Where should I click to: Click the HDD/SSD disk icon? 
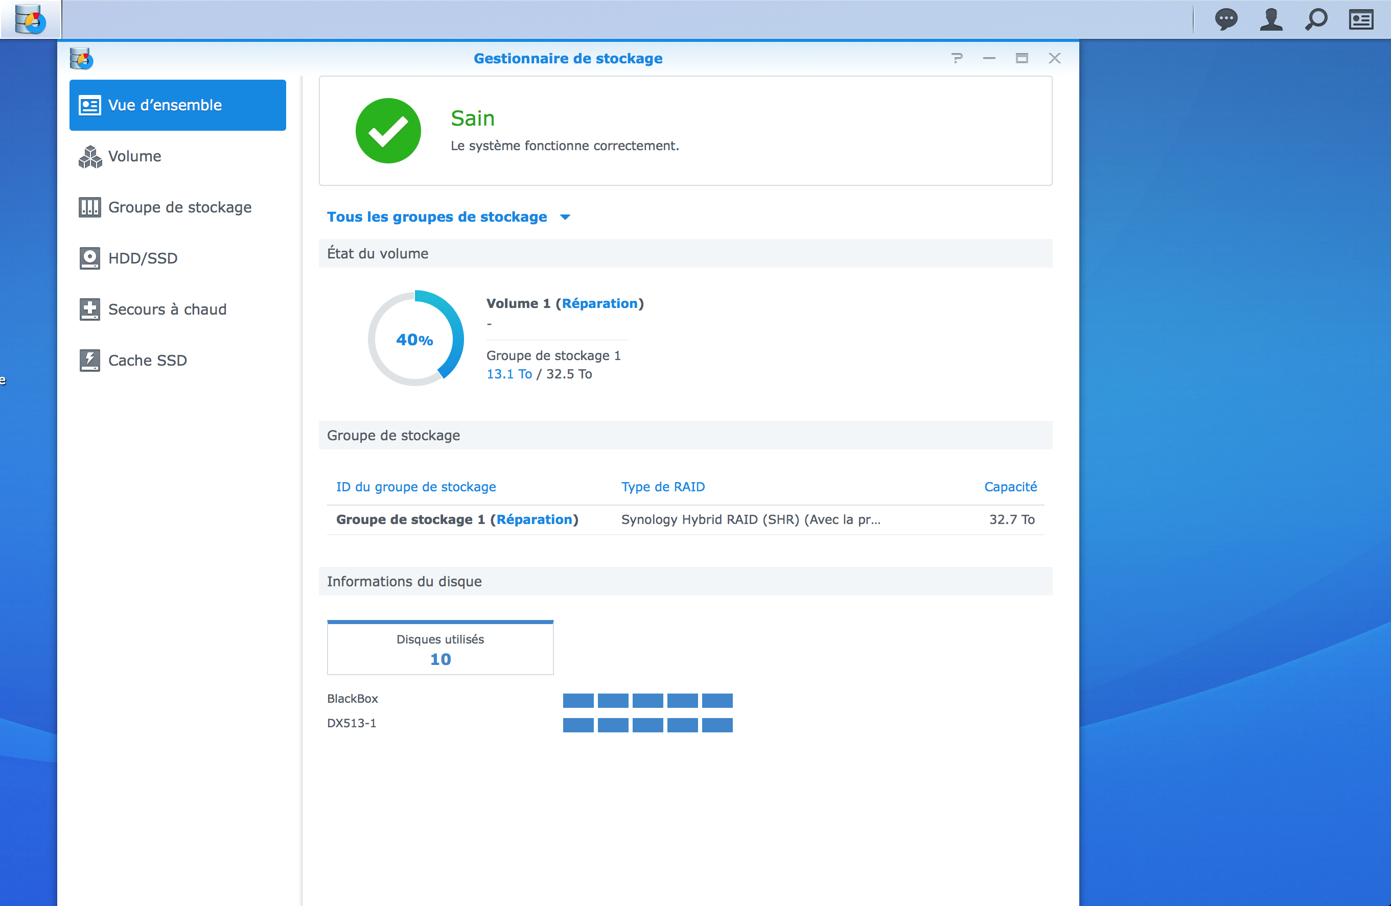[89, 258]
